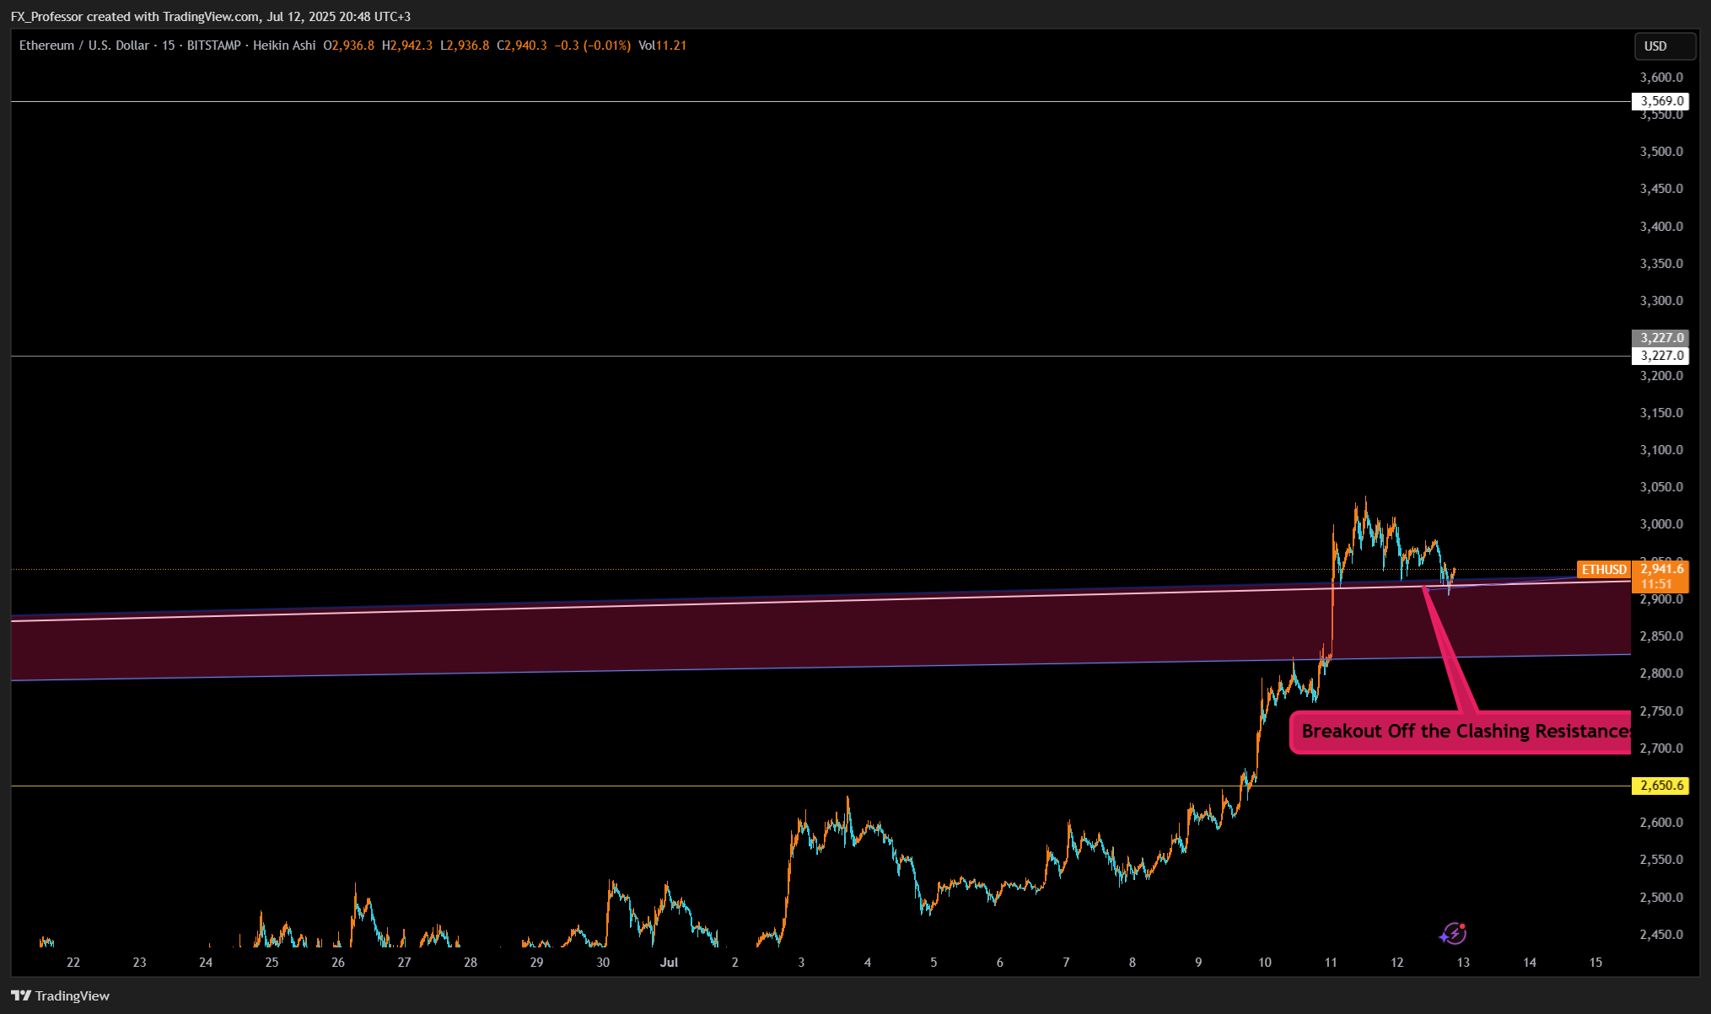This screenshot has height=1014, width=1711.
Task: Open the USD currency selector
Action: pyautogui.click(x=1665, y=46)
